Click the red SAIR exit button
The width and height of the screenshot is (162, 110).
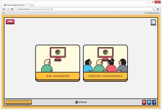point(10,22)
